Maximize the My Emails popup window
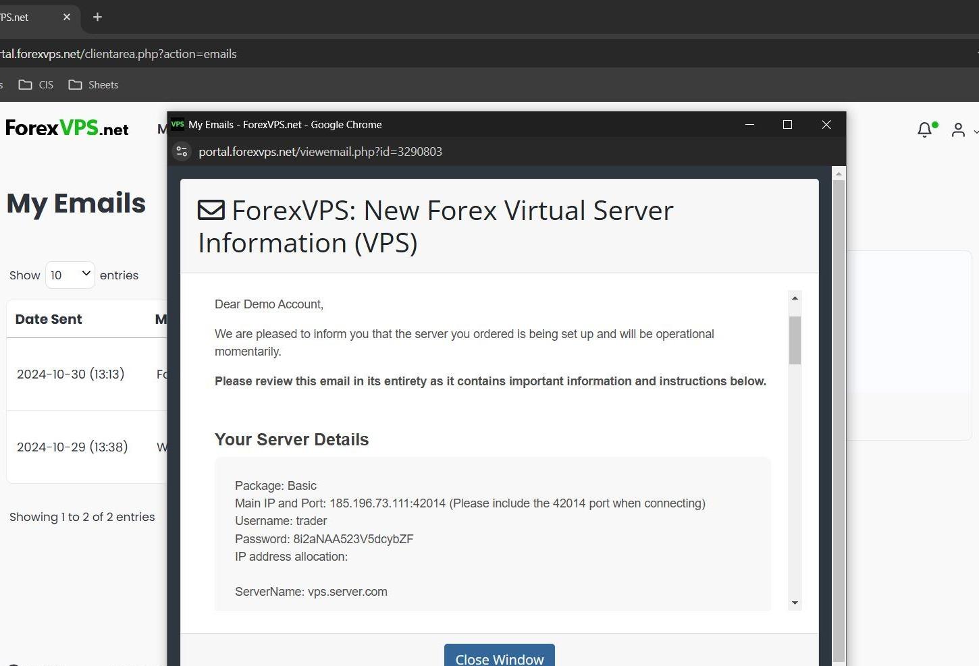The image size is (979, 666). [x=787, y=125]
